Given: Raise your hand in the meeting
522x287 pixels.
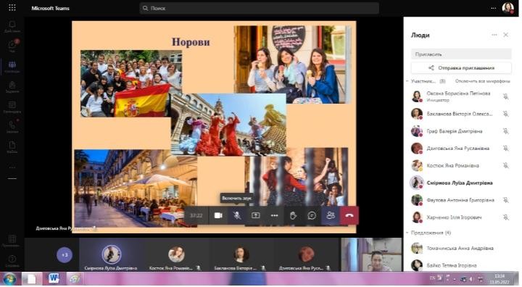Looking at the screenshot, I should [293, 216].
